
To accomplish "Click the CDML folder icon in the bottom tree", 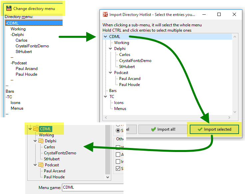I will pos(36,129).
